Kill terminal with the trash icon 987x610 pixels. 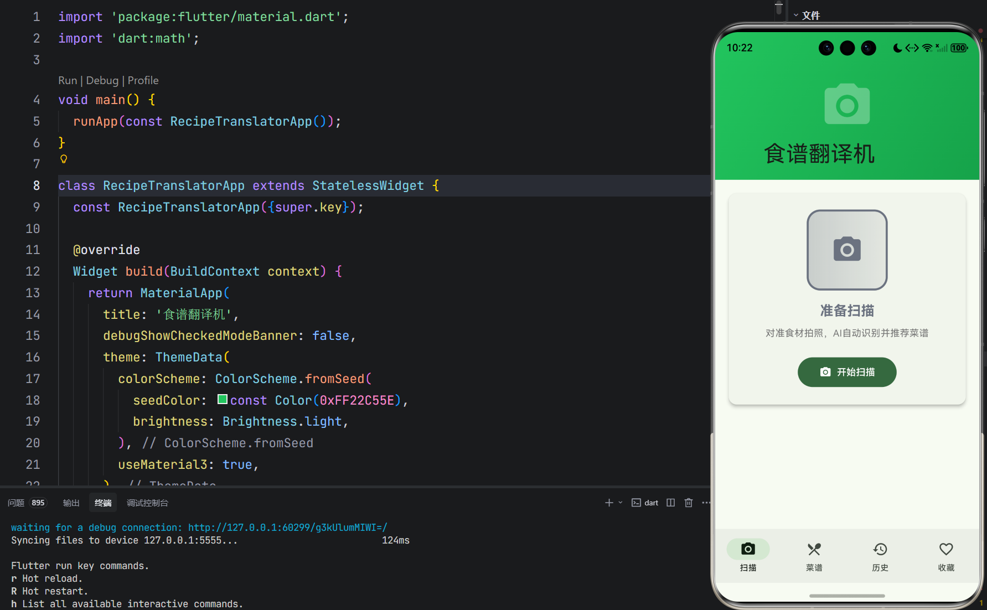[x=689, y=503]
